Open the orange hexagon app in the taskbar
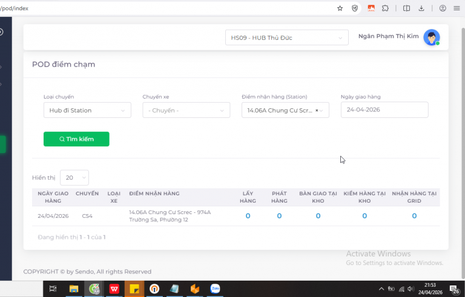 [x=194, y=289]
